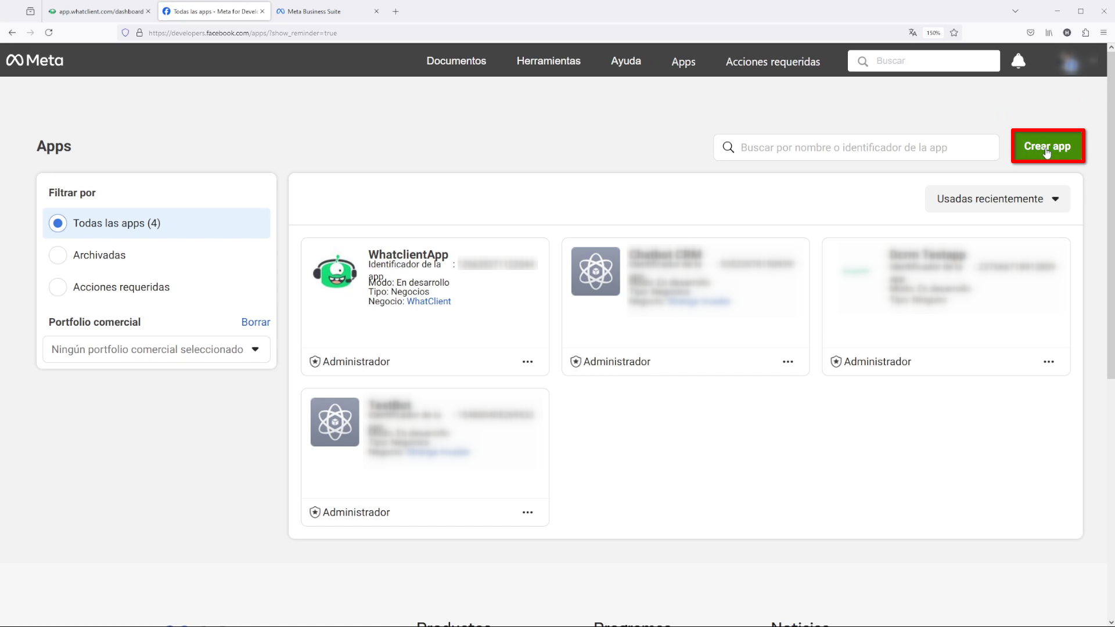This screenshot has width=1115, height=627.
Task: Open the browser library icon
Action: (x=1049, y=33)
